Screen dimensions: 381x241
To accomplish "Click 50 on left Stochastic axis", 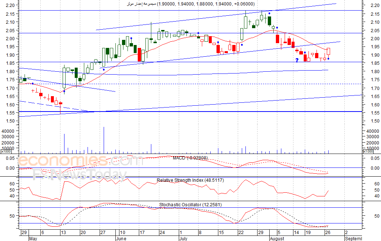I will click(x=12, y=216).
